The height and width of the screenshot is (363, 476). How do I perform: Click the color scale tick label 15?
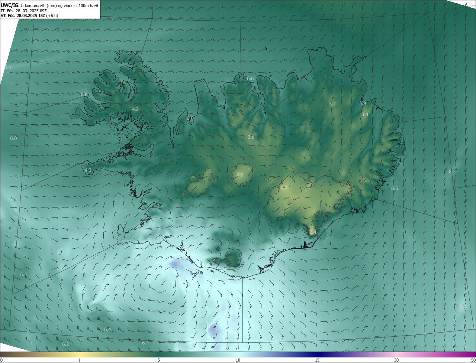(x=317, y=360)
